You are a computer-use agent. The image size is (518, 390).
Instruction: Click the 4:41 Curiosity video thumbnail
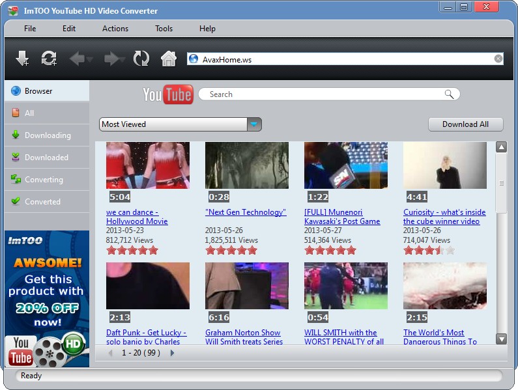tap(444, 165)
